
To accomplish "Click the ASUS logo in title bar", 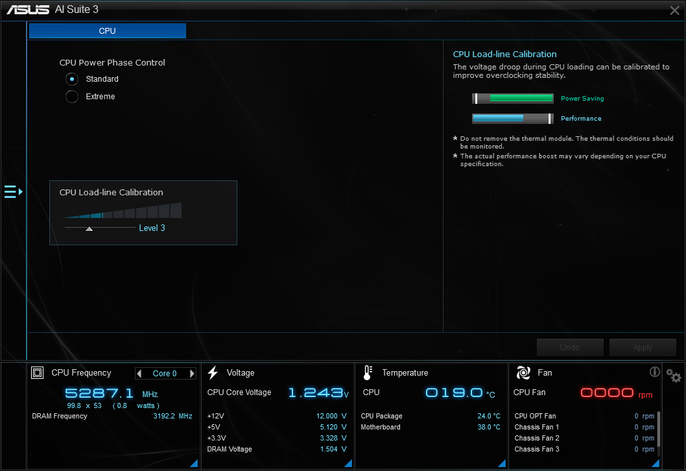I will (28, 10).
